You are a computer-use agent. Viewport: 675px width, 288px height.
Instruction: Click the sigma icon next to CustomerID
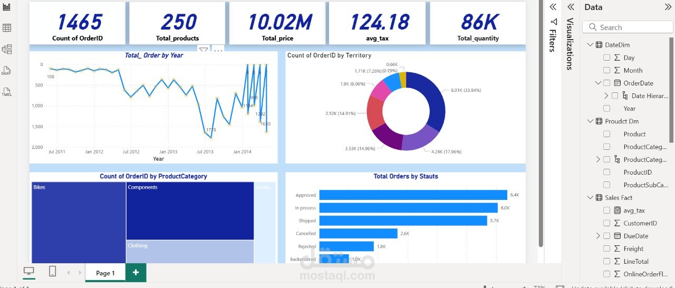tap(618, 223)
